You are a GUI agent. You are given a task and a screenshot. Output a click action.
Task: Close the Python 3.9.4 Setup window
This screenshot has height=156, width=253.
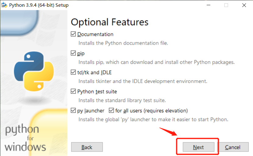[x=244, y=5]
